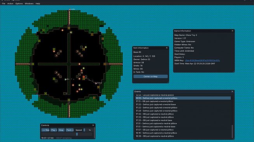The width and height of the screenshot is (254, 142).
Task: Rewind the replay with the Rew button
Action: coord(45,130)
